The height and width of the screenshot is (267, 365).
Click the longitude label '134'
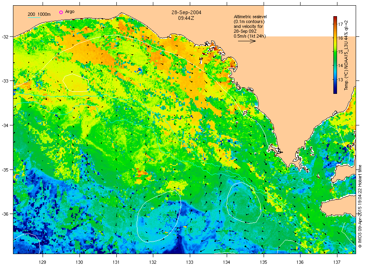point(226,262)
